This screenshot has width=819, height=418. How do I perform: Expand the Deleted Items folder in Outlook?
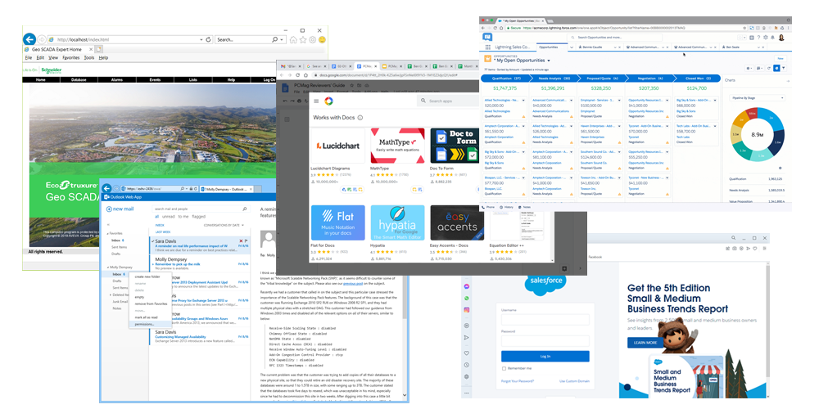(111, 294)
